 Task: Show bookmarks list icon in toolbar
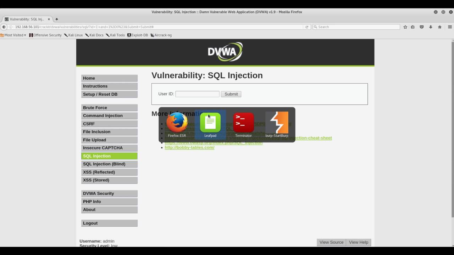(413, 27)
